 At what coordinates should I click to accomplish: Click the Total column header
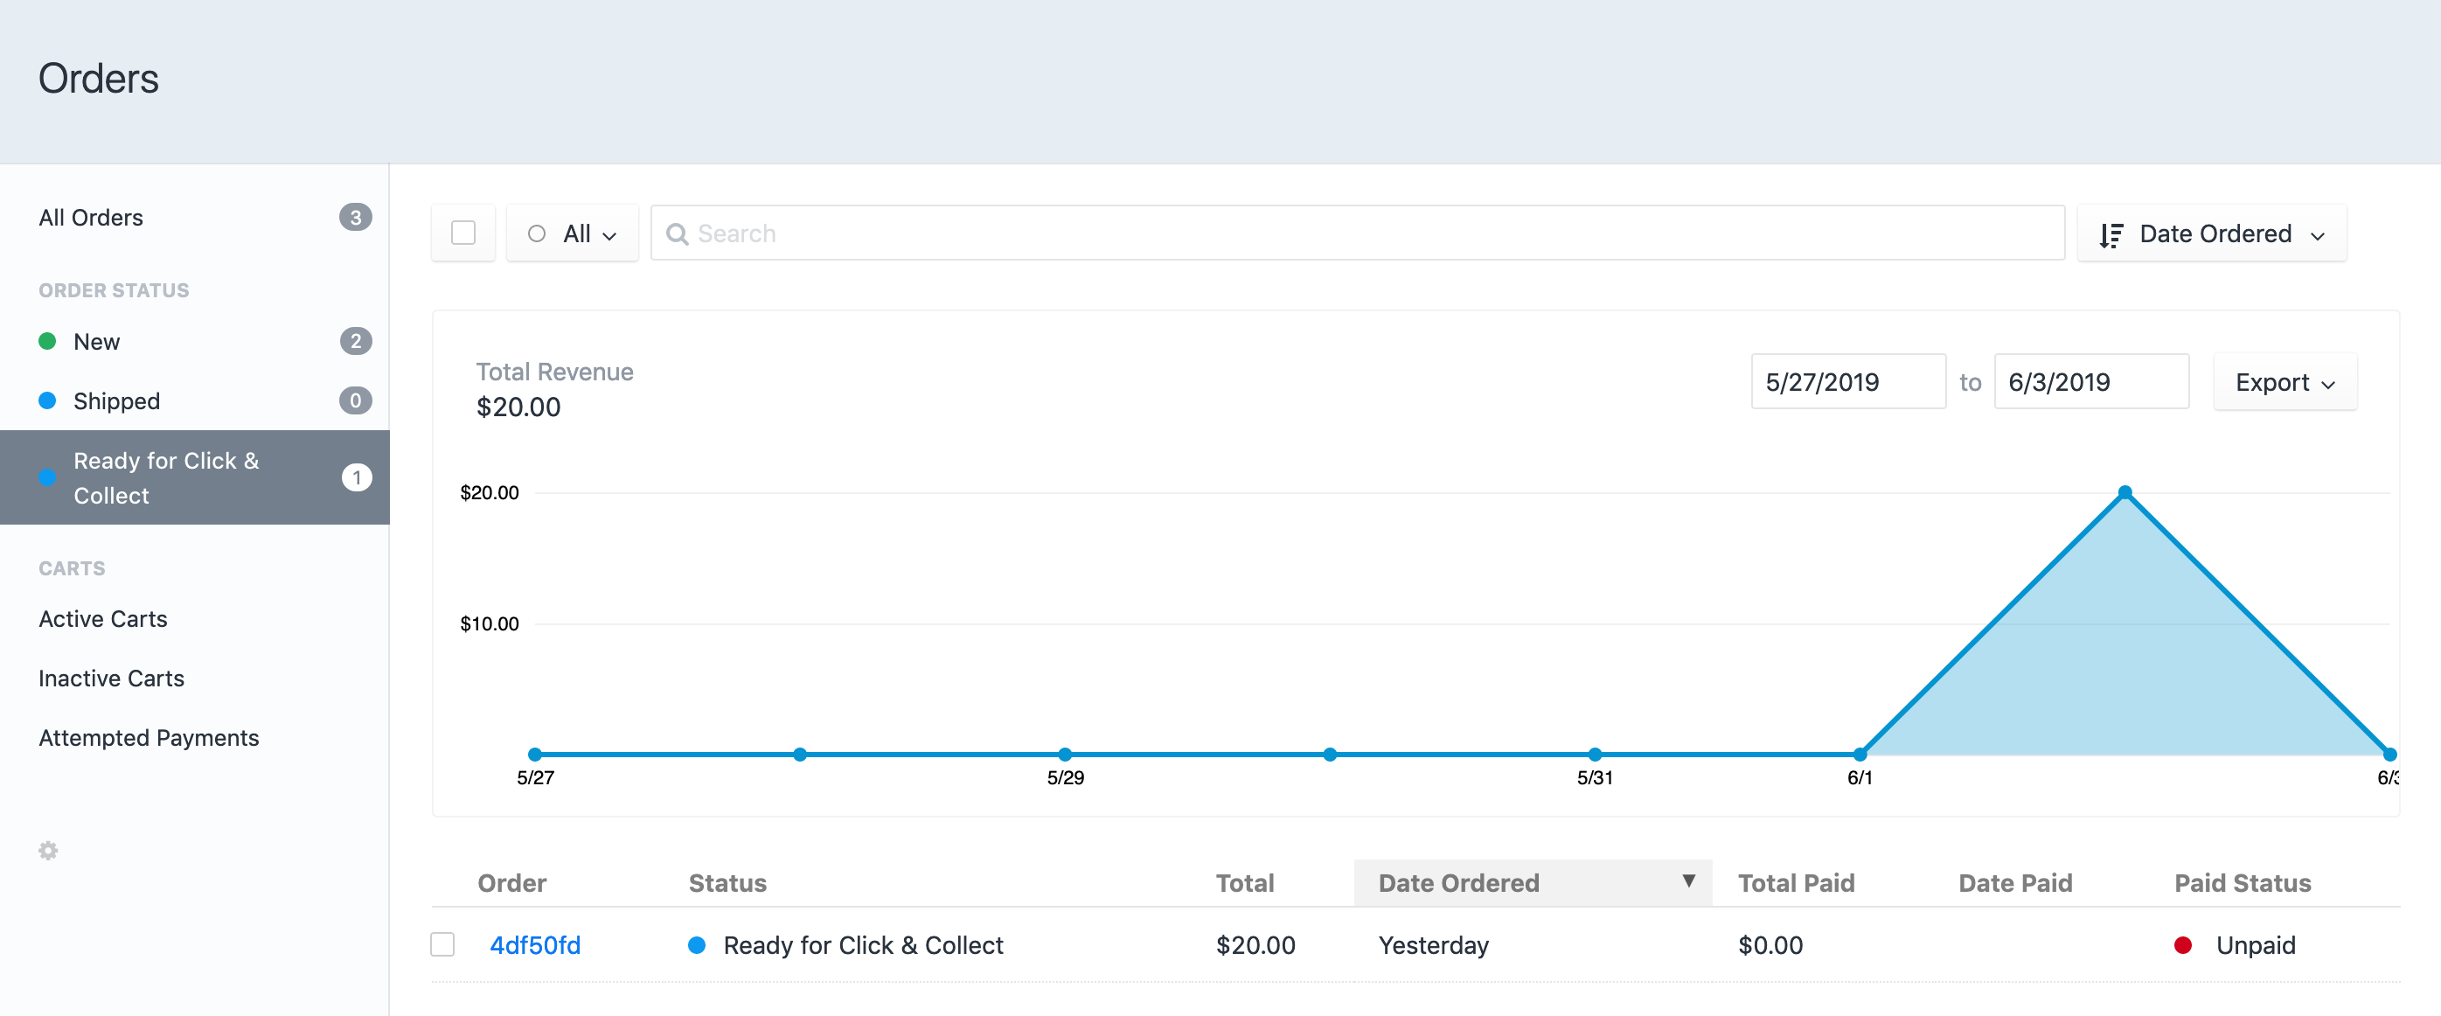click(1244, 882)
